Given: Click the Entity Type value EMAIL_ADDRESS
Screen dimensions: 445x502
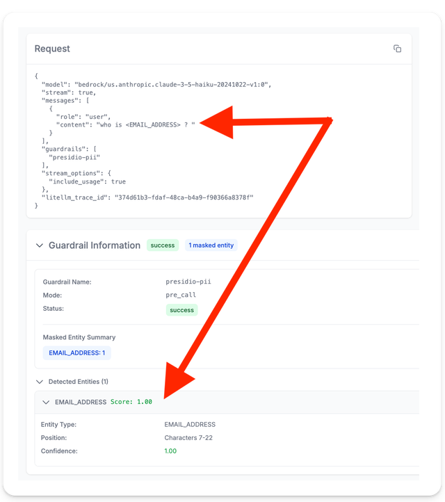Looking at the screenshot, I should (x=190, y=425).
